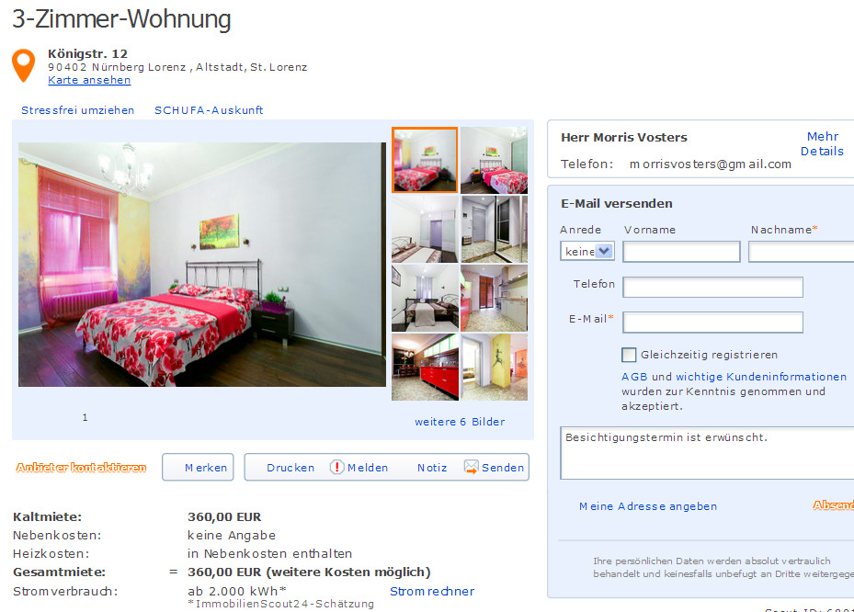Select the first bedroom thumbnail
The height and width of the screenshot is (612, 854).
coord(425,160)
